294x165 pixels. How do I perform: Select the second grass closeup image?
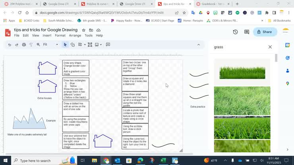pos(242,101)
